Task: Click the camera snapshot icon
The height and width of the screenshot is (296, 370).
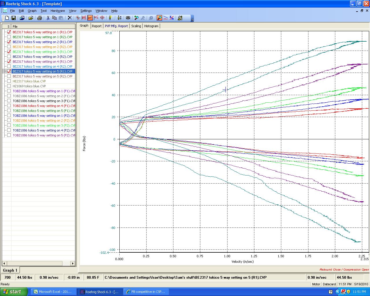Action: [x=128, y=18]
